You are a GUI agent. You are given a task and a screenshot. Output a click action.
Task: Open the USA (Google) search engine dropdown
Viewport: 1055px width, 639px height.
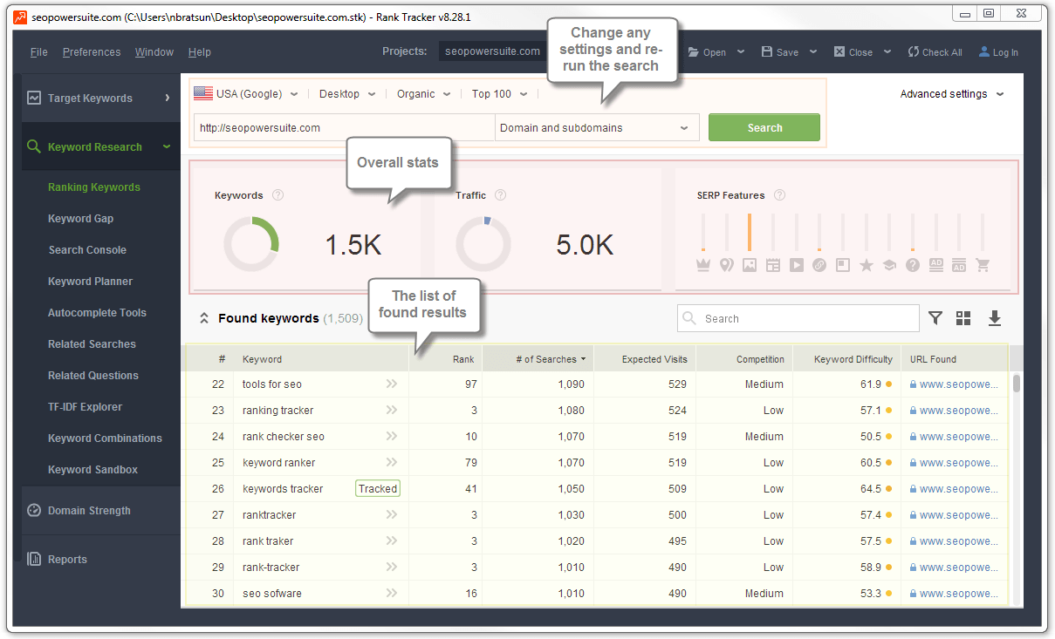[x=246, y=94]
